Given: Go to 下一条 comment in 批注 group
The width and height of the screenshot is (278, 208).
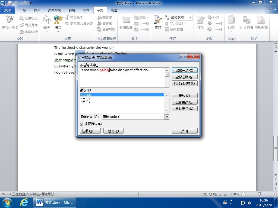Looking at the screenshot, I should tap(141, 29).
